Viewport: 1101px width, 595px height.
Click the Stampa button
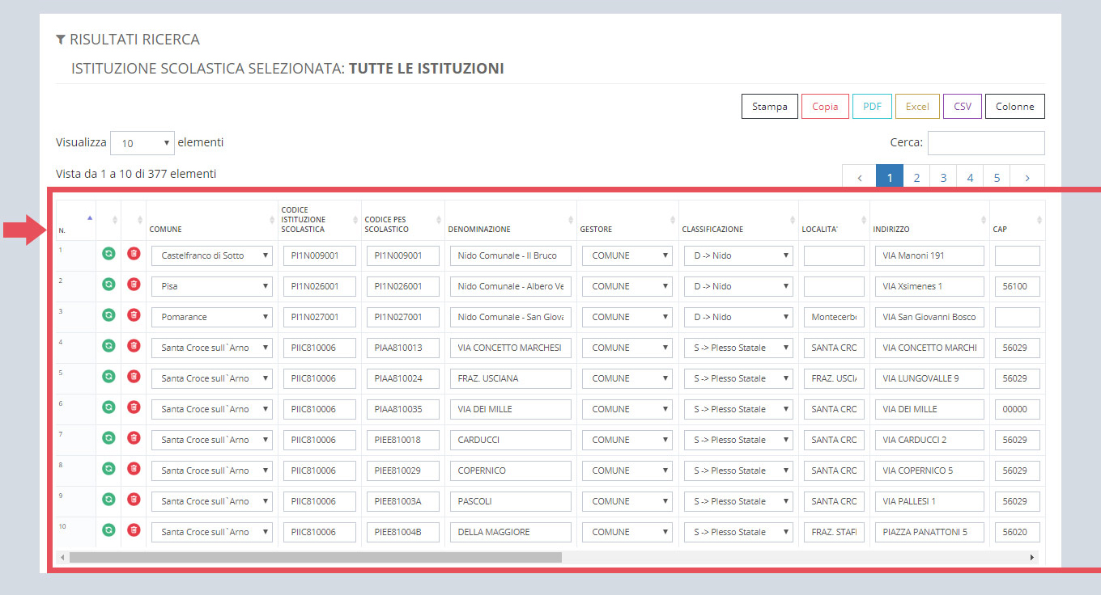tap(769, 107)
